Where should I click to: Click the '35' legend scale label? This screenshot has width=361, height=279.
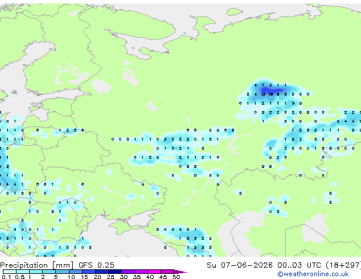pos(137,277)
